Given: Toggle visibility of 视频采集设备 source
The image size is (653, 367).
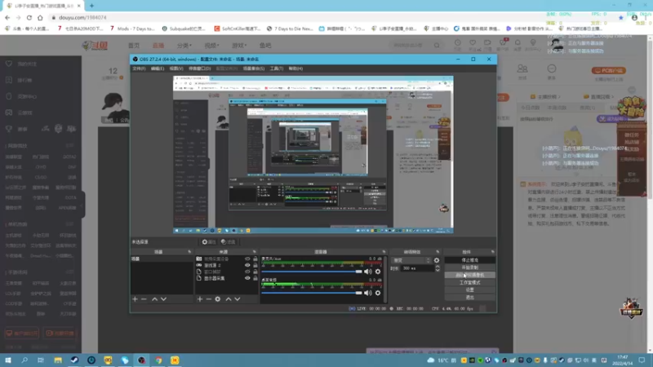Looking at the screenshot, I should point(247,259).
